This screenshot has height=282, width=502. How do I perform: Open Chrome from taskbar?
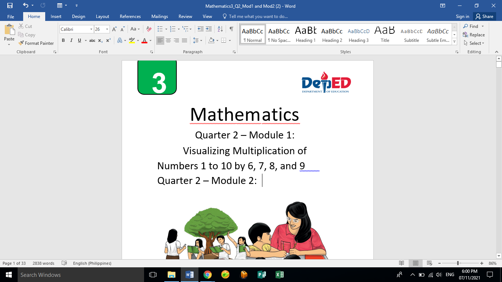point(208,275)
